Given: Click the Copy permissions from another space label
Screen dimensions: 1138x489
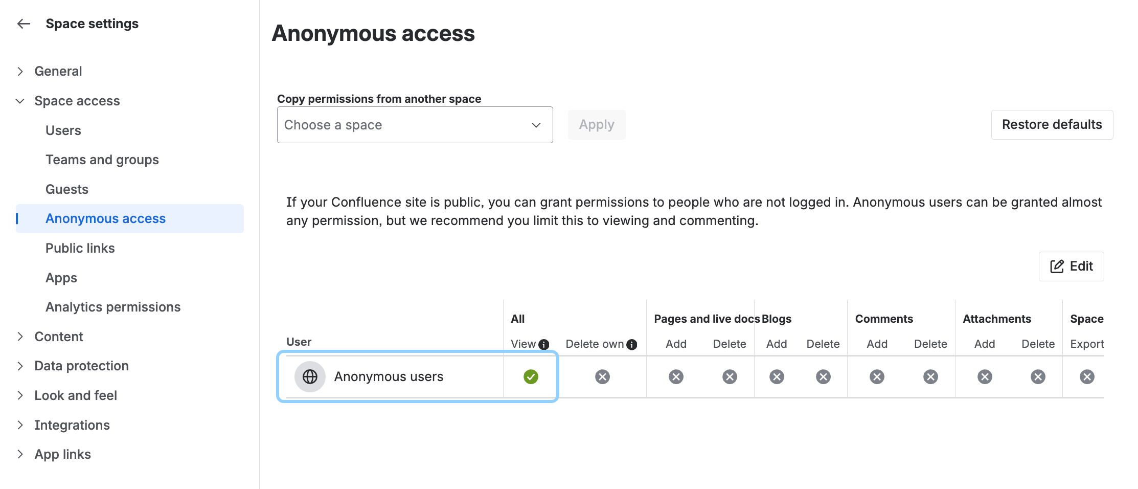Looking at the screenshot, I should pos(379,99).
